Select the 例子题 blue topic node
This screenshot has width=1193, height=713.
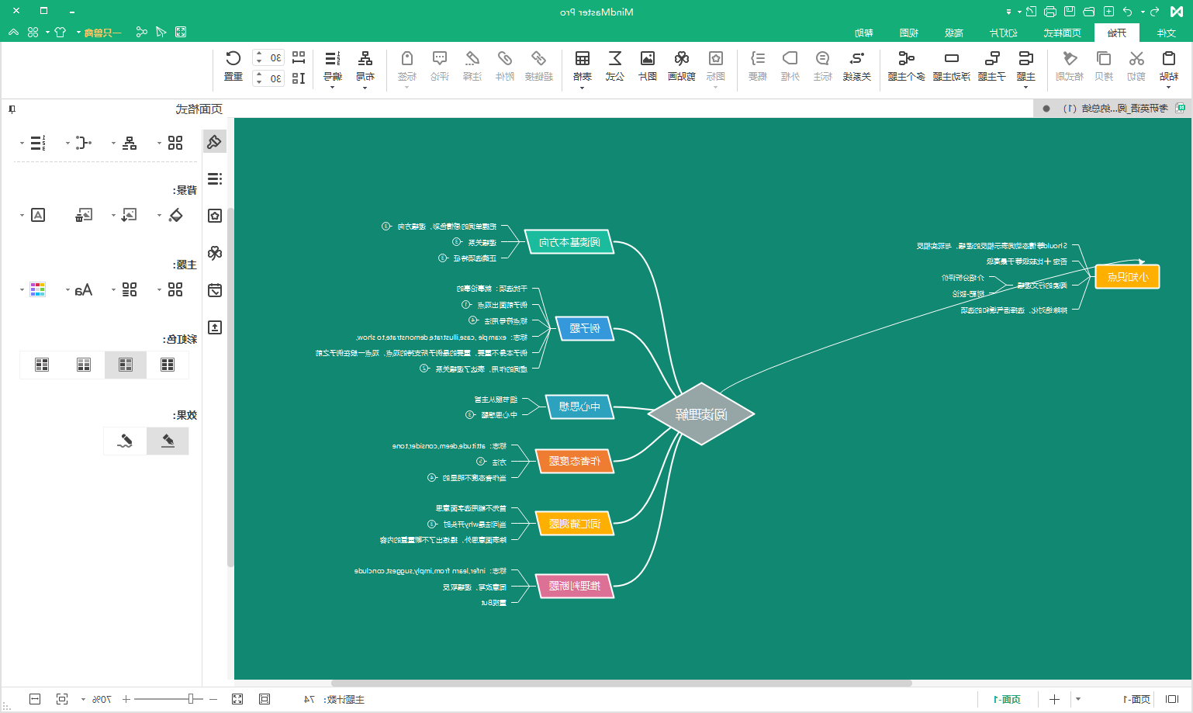(x=584, y=328)
